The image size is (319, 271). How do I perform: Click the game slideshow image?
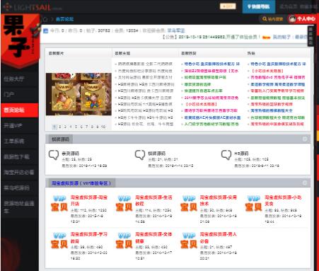[x=79, y=94]
